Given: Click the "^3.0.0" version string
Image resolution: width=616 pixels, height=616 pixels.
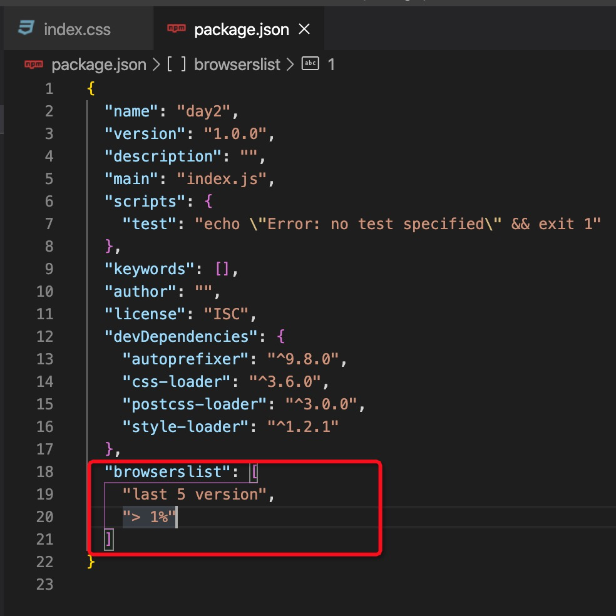Looking at the screenshot, I should point(321,404).
